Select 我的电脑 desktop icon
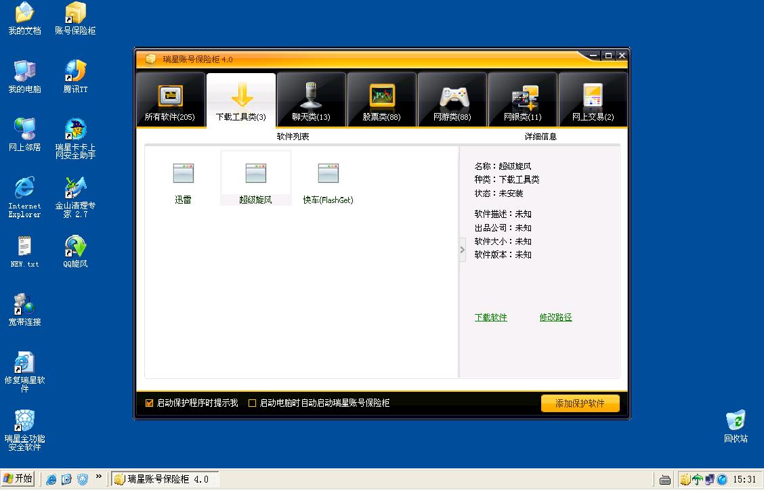The width and height of the screenshot is (764, 490). pyautogui.click(x=24, y=77)
